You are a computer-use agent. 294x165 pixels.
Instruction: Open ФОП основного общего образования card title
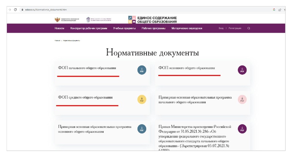click(187, 68)
